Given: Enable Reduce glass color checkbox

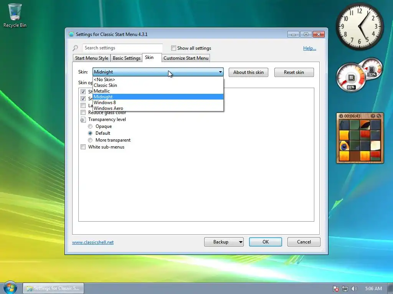Looking at the screenshot, I should 83,112.
